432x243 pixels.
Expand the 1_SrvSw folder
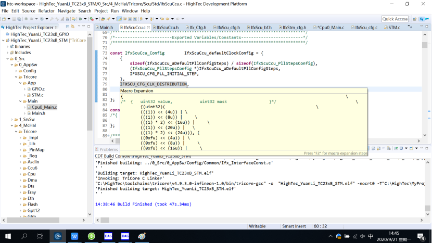click(12, 120)
